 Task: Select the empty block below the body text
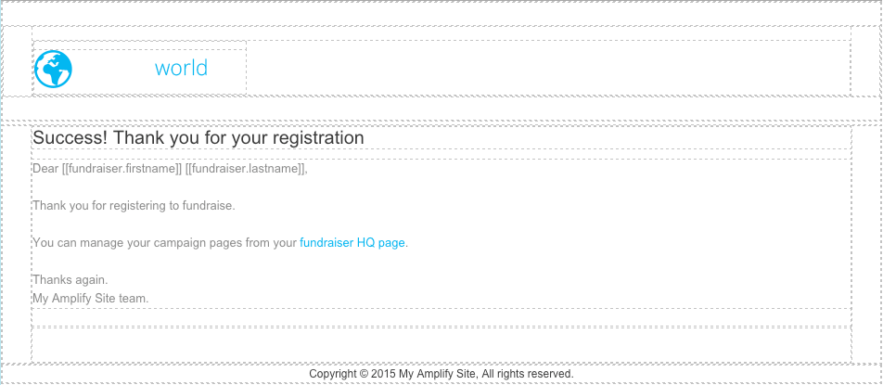(441, 344)
